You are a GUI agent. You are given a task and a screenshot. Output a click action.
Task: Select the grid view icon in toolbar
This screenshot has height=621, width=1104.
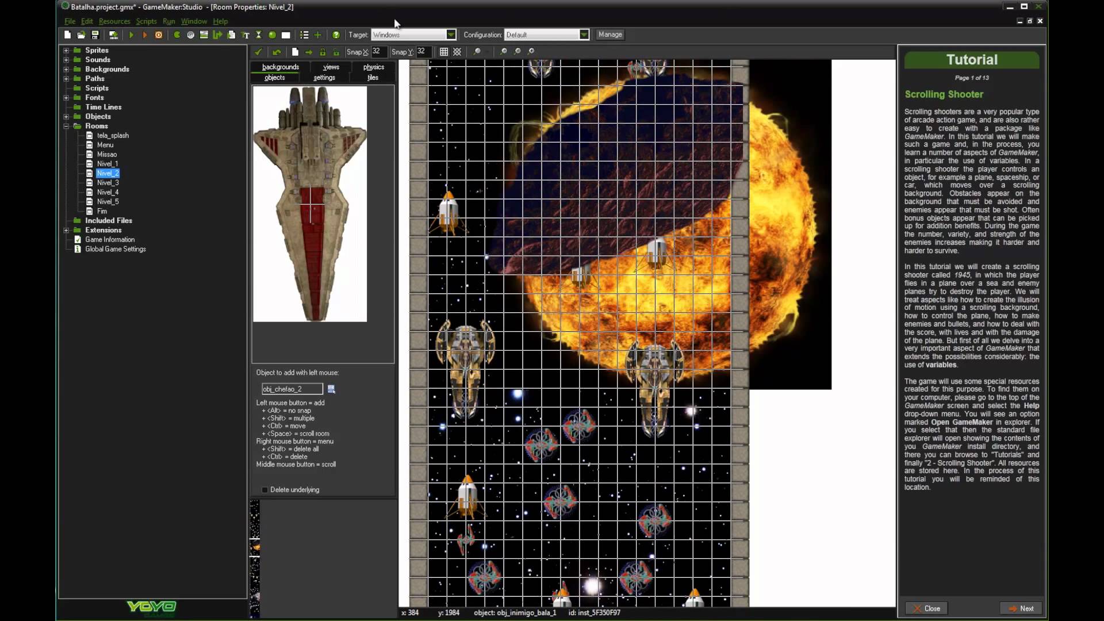coord(443,52)
